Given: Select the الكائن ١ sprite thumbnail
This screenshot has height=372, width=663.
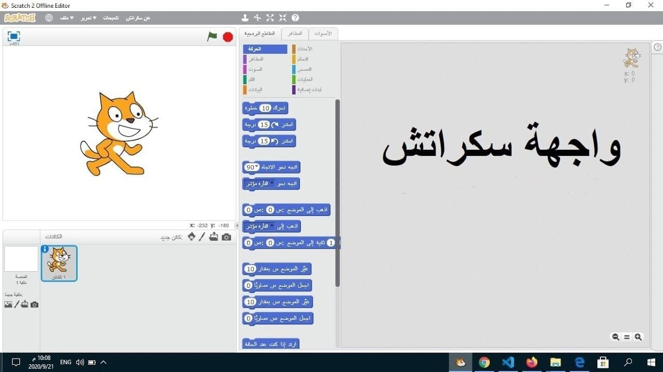Looking at the screenshot, I should [x=59, y=262].
